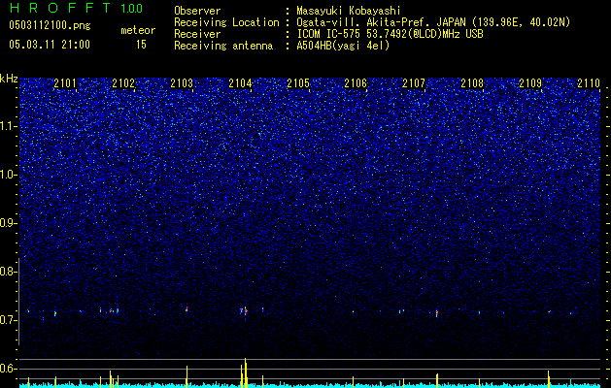Click the 2106 time marker
The image size is (611, 388).
coord(356,82)
